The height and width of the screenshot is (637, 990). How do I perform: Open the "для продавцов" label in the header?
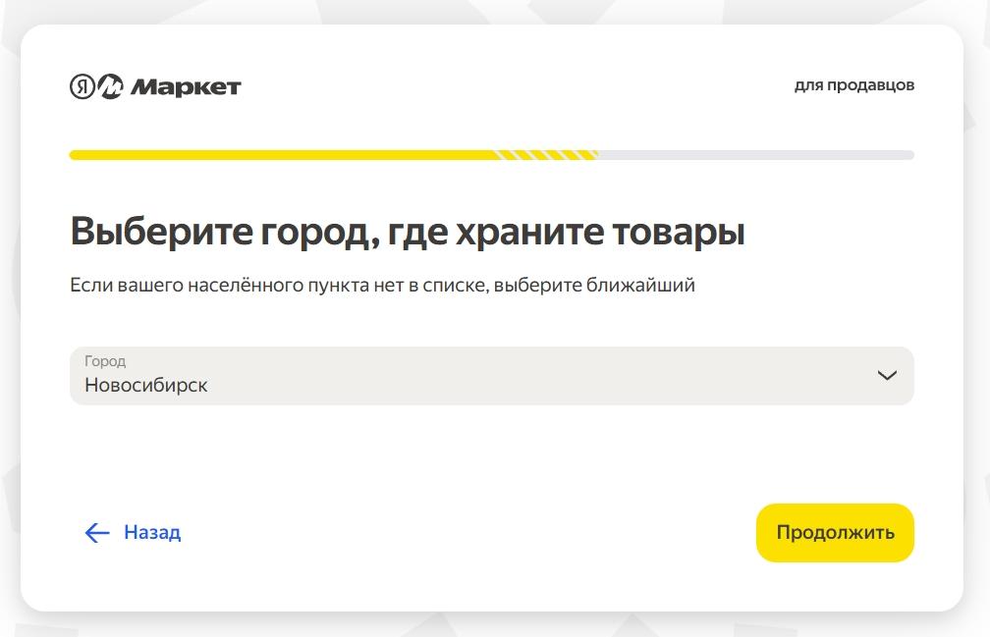coord(854,85)
